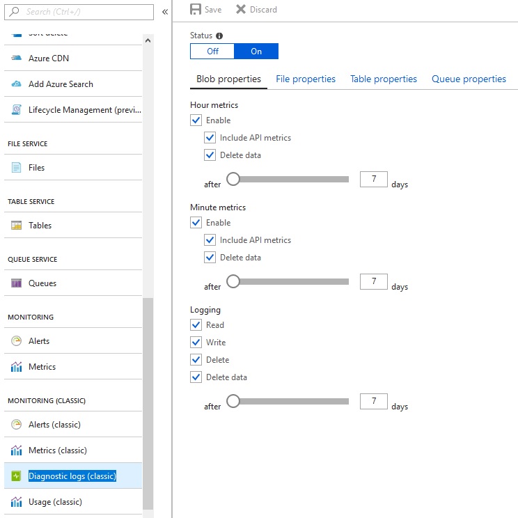Image resolution: width=518 pixels, height=518 pixels.
Task: Click the Search (Ctrl+/) box
Action: 79,12
